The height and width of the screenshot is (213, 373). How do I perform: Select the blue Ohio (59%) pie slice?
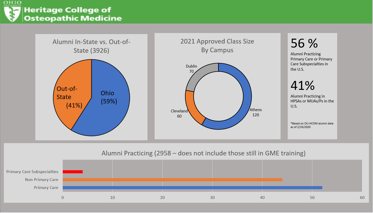click(x=110, y=113)
